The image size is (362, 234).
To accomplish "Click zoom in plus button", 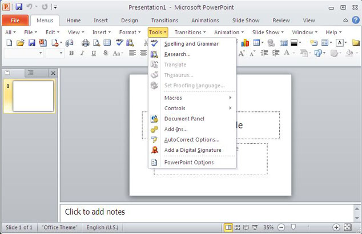I will pos(336,228).
